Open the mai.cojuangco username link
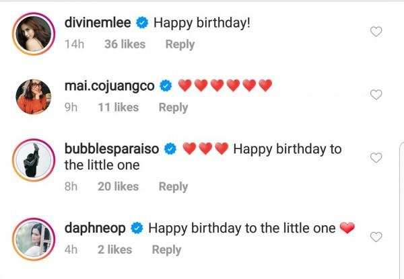 (110, 86)
